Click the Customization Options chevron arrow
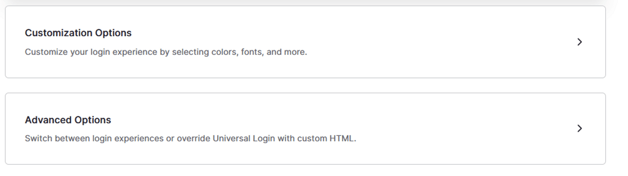 579,42
